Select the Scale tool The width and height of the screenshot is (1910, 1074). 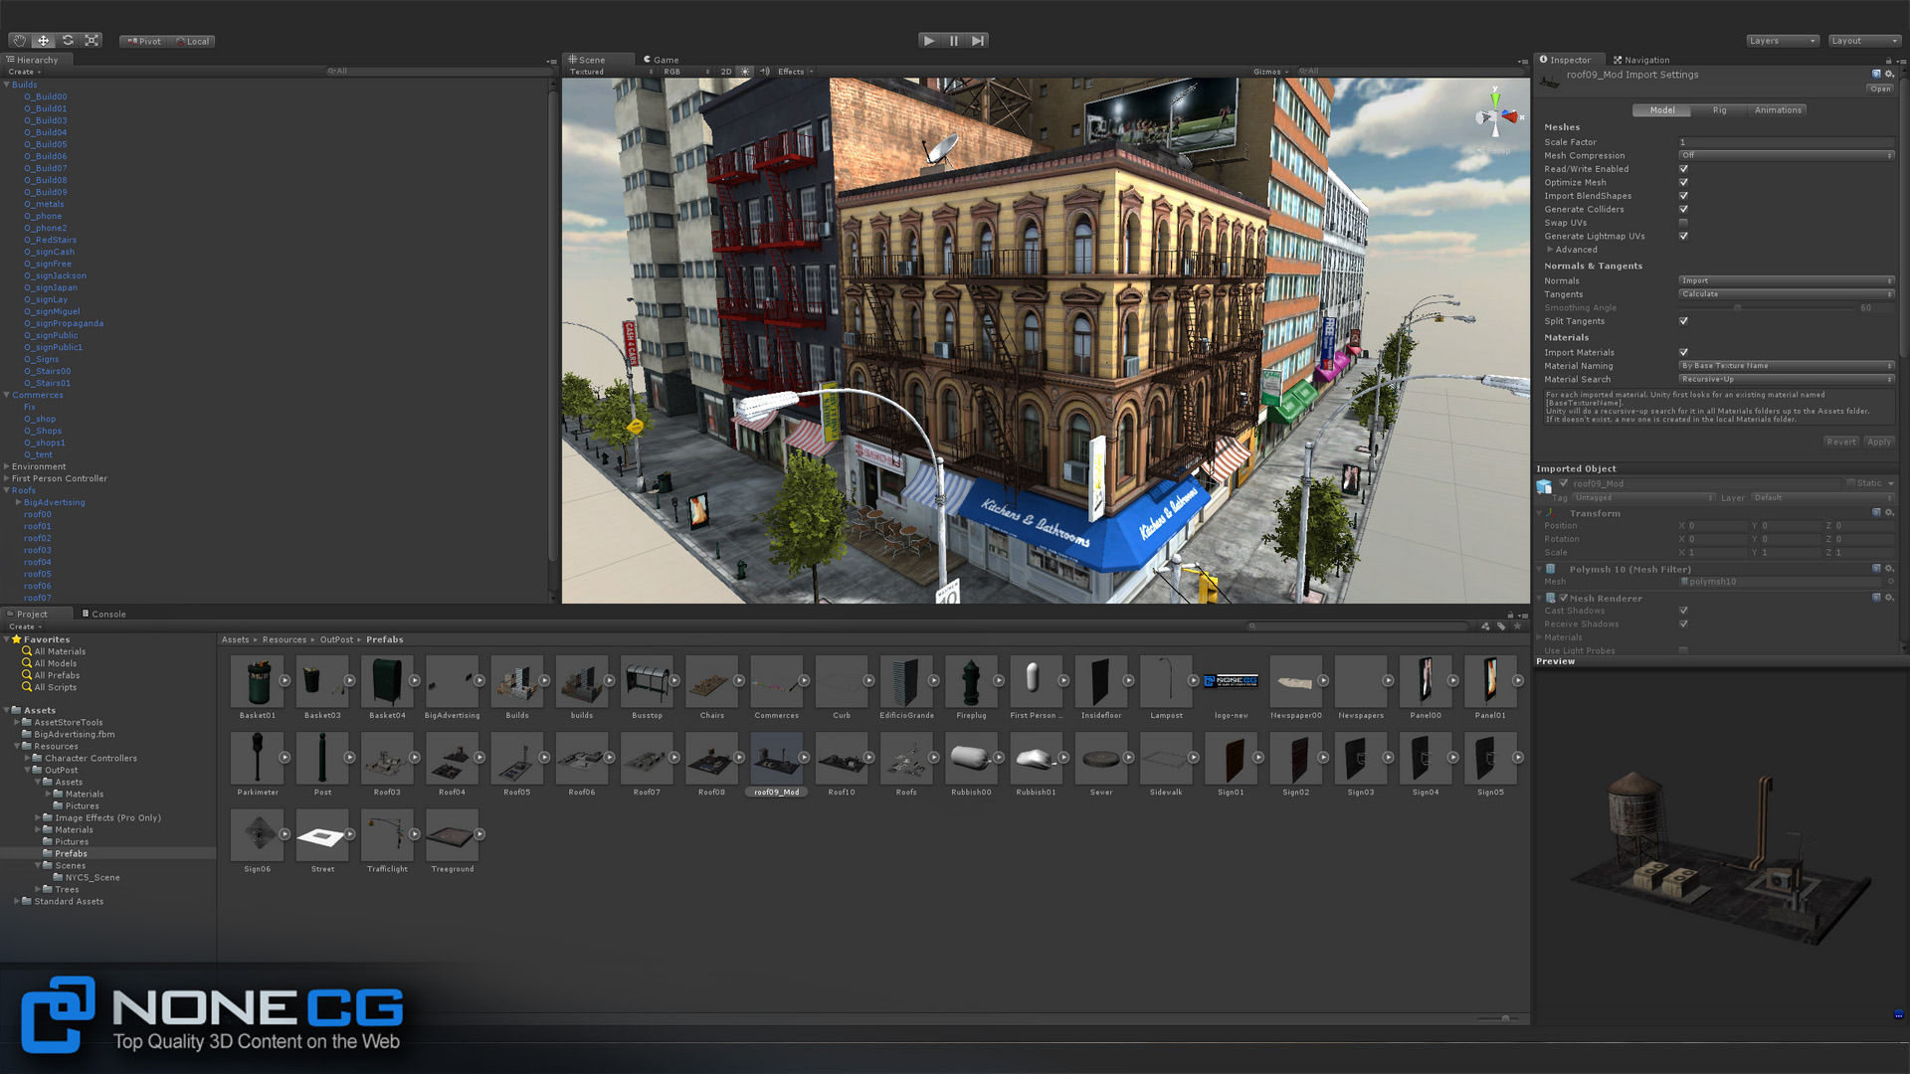click(92, 41)
